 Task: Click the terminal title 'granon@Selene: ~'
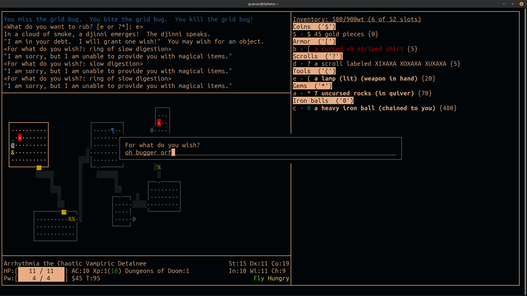(263, 4)
